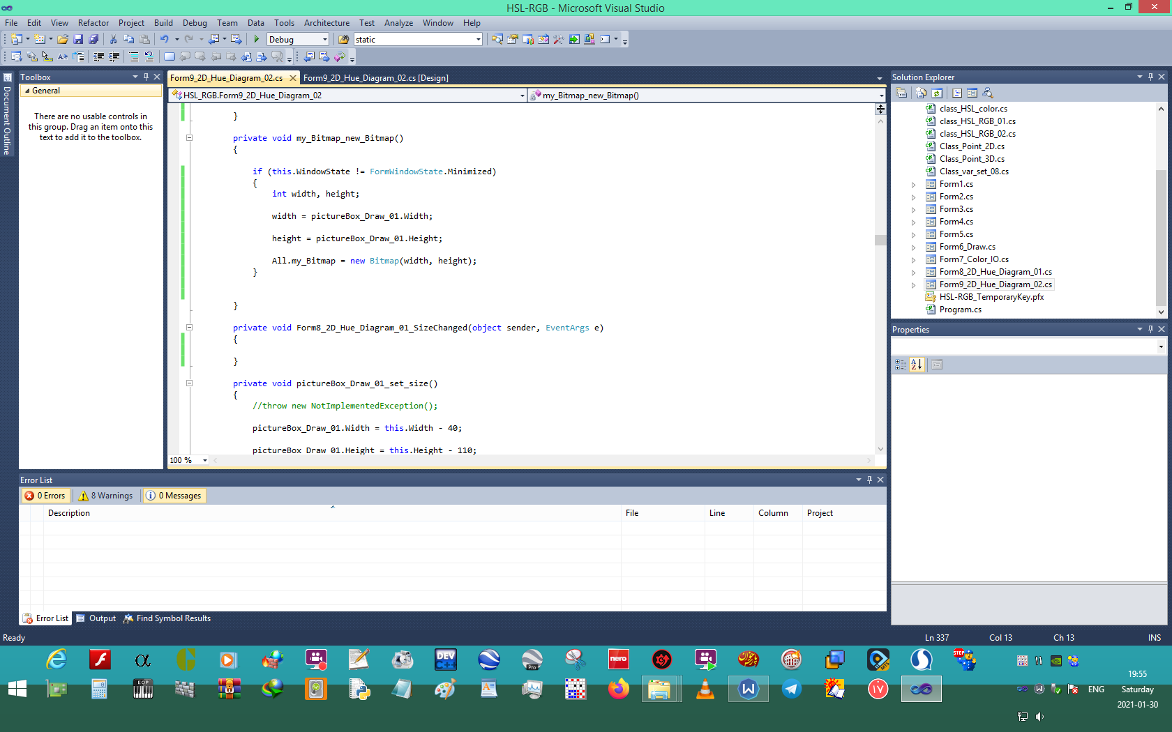
Task: Click Properties icon in Solution Explorer toolbar
Action: [901, 93]
